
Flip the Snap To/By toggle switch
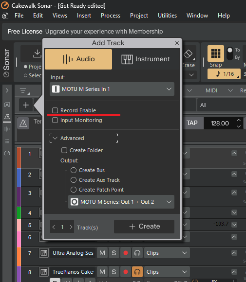click(230, 53)
